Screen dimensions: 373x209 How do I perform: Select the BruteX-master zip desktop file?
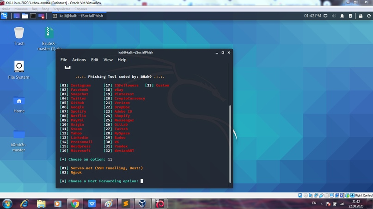point(49,38)
